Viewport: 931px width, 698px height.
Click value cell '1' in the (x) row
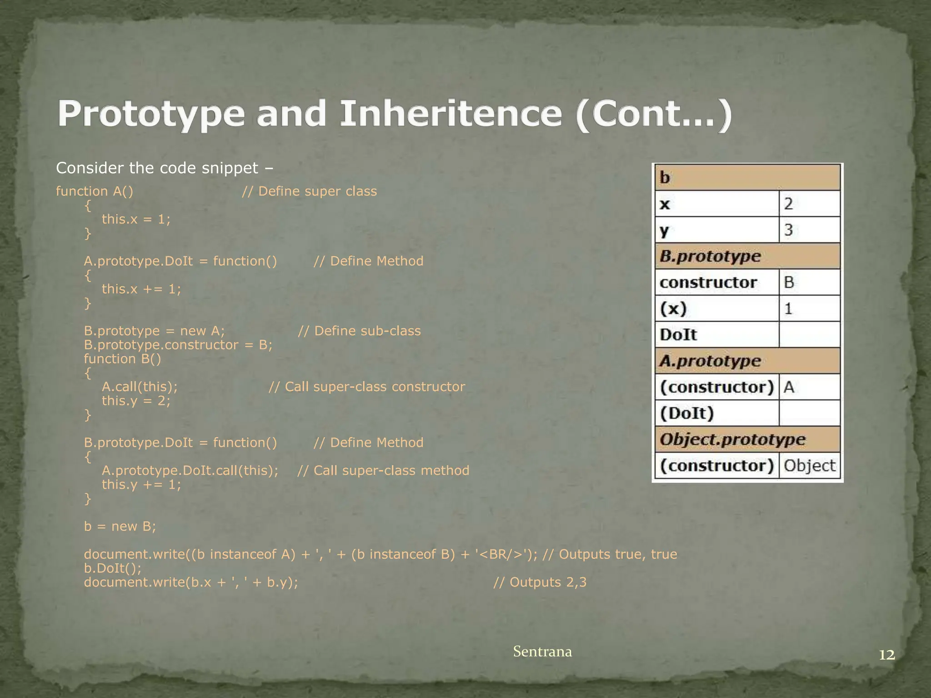(x=810, y=309)
